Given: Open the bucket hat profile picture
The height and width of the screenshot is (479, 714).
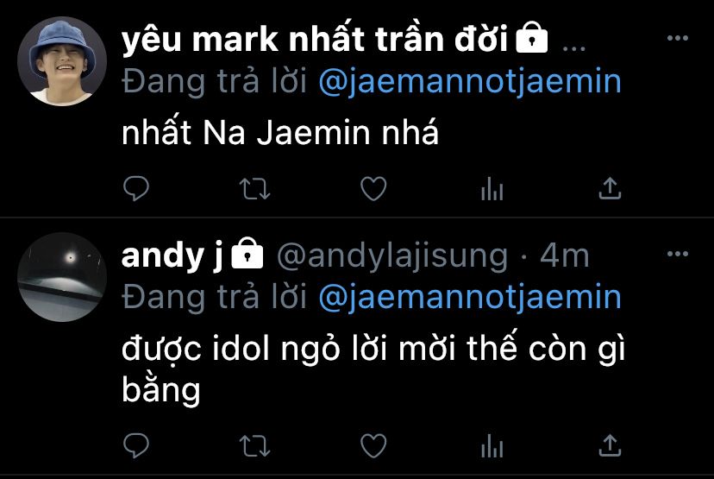Looking at the screenshot, I should pos(62,61).
